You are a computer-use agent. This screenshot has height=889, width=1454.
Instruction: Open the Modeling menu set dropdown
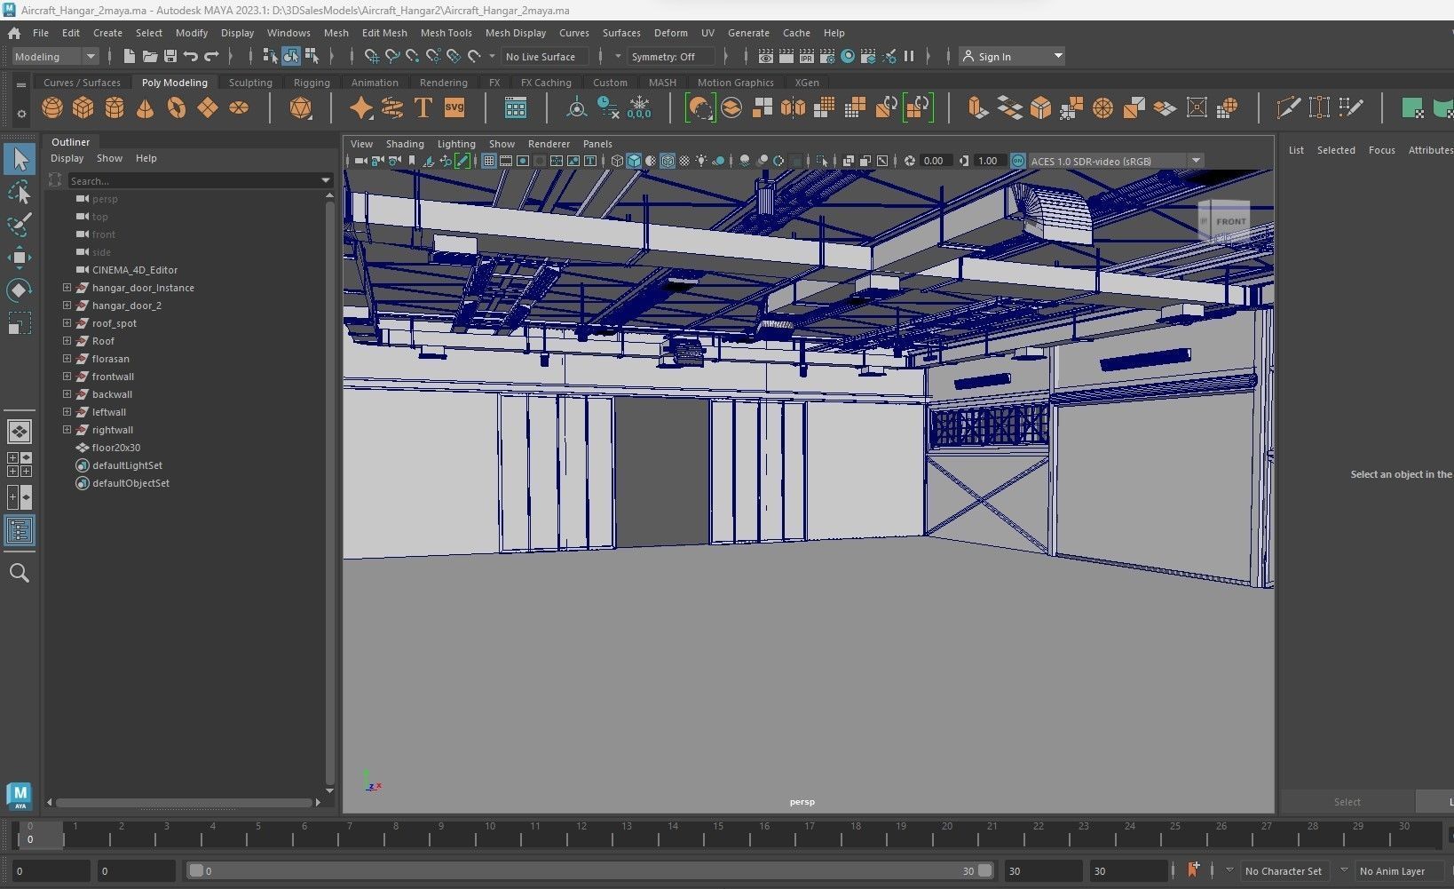tap(55, 56)
